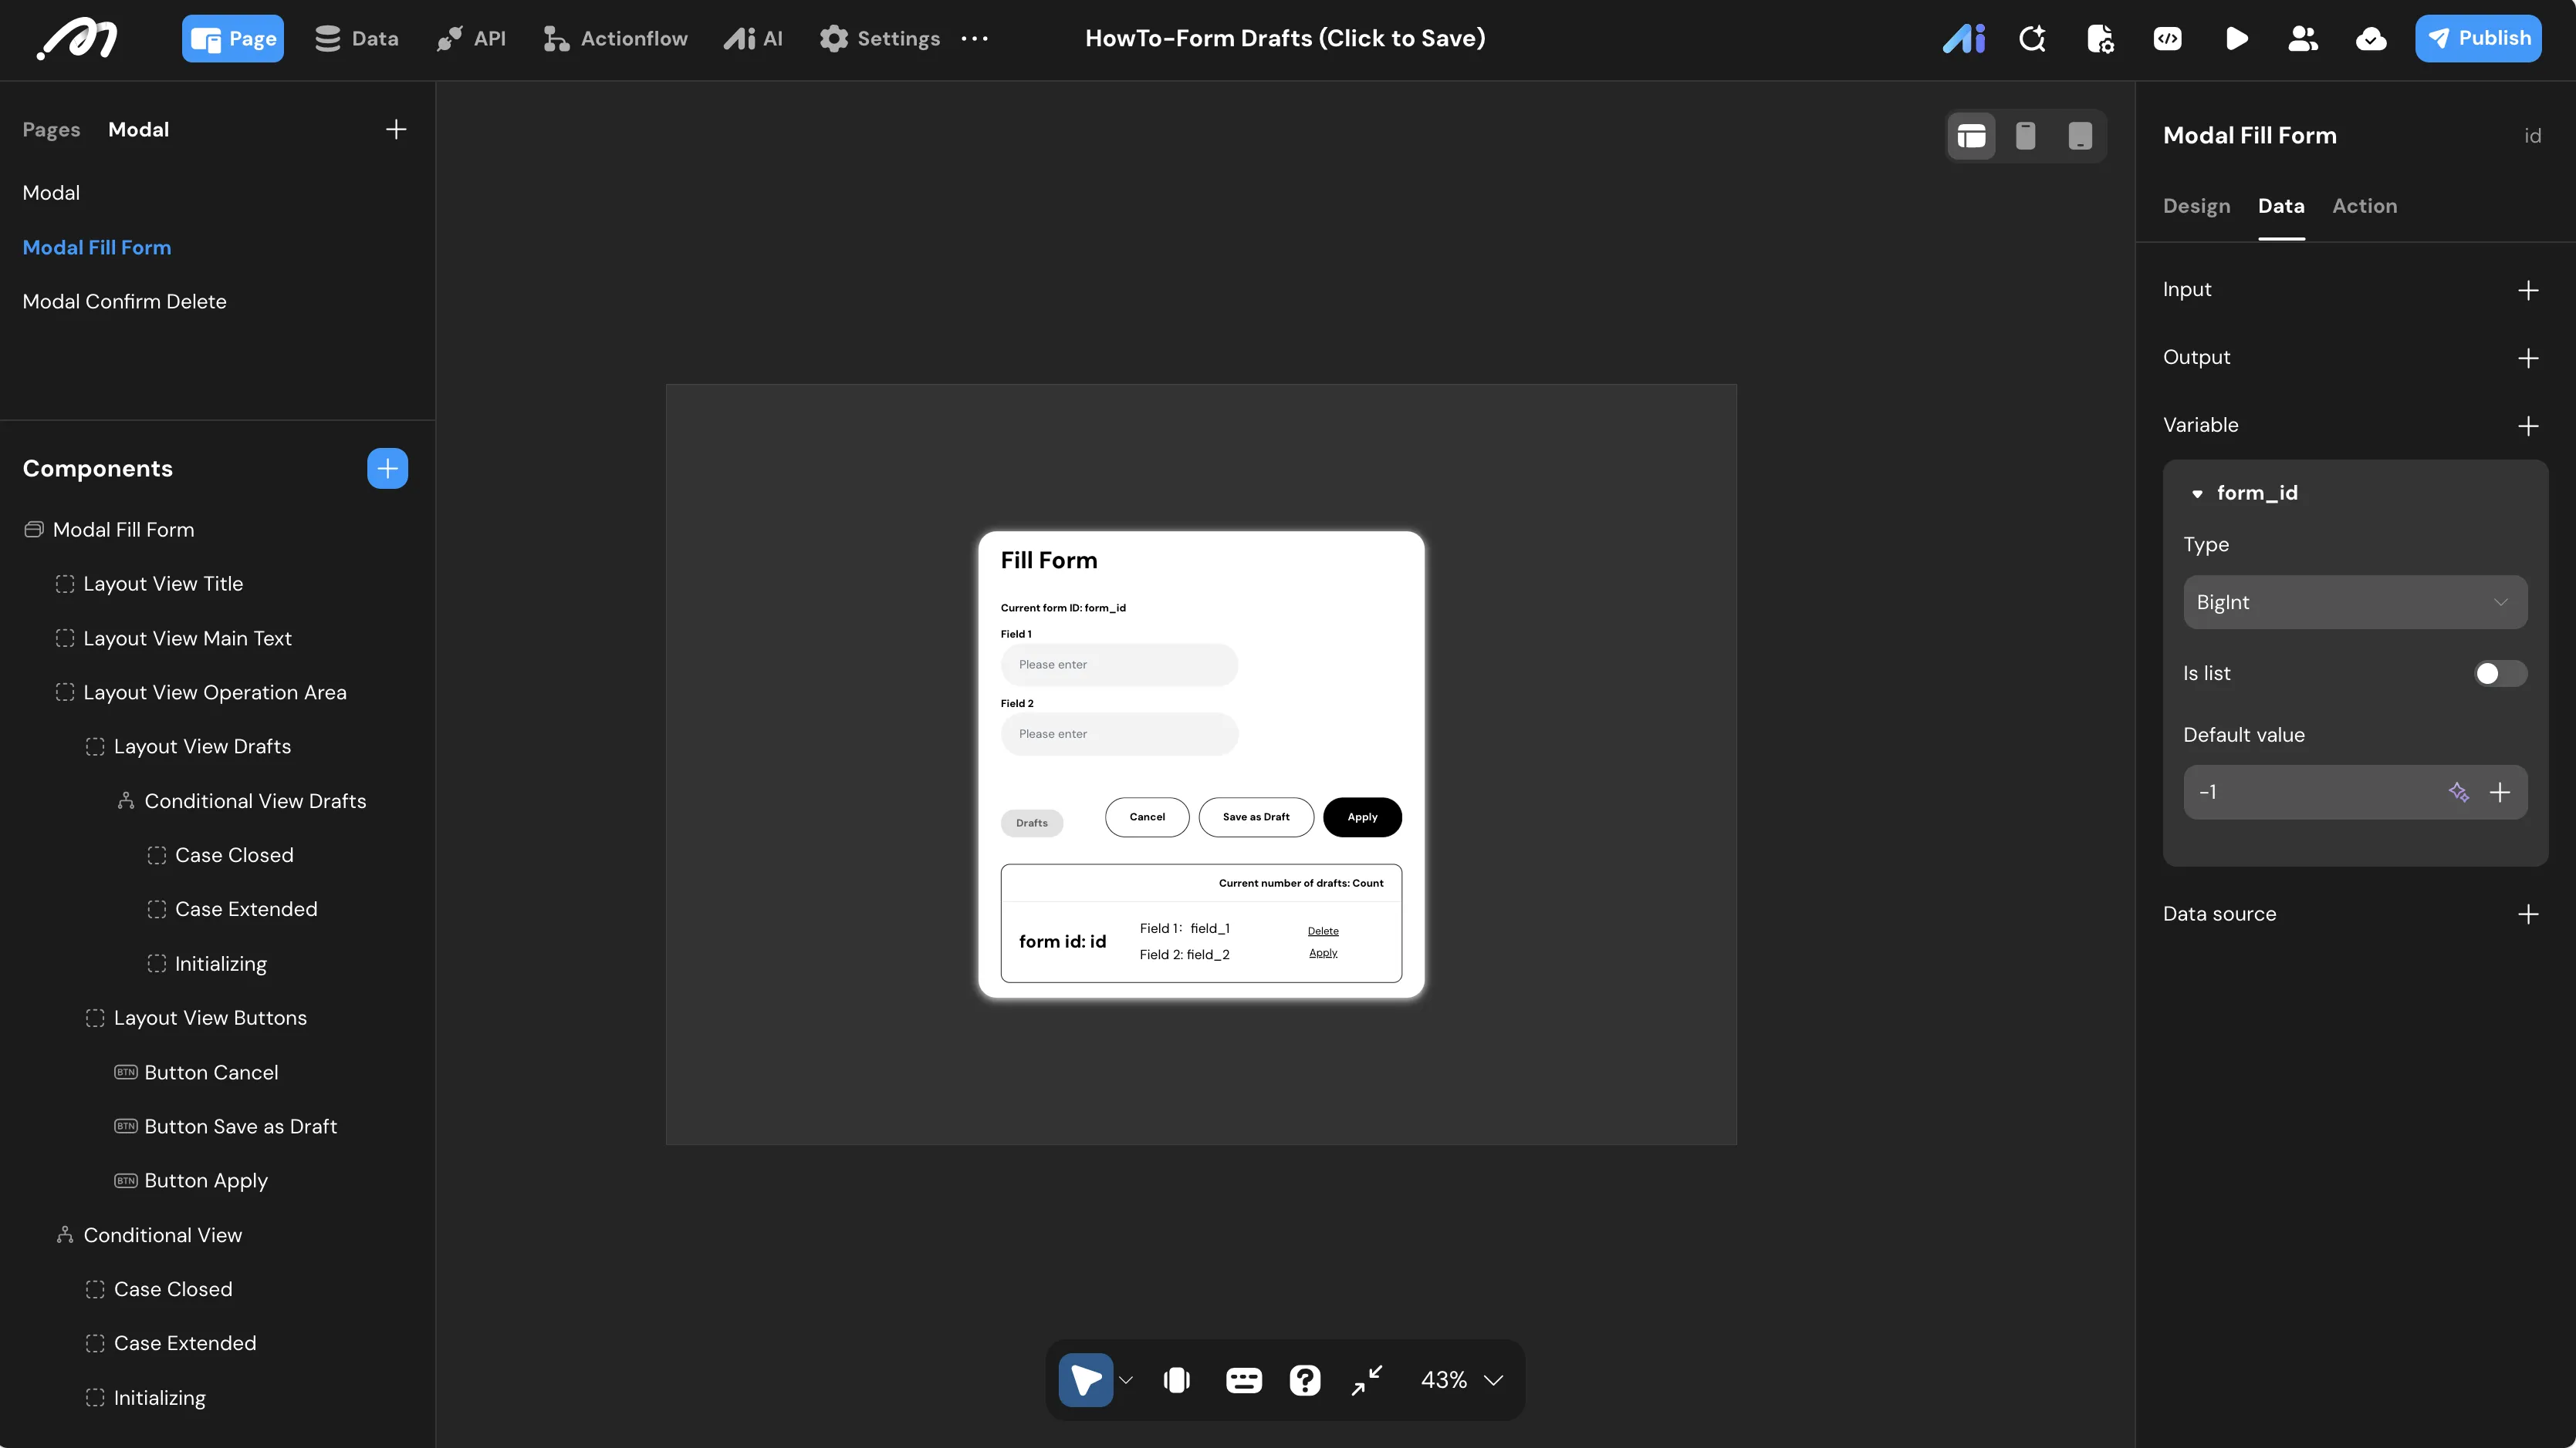Click the Momen logo icon
Screen dimensions: 2576x1448
coord(77,39)
